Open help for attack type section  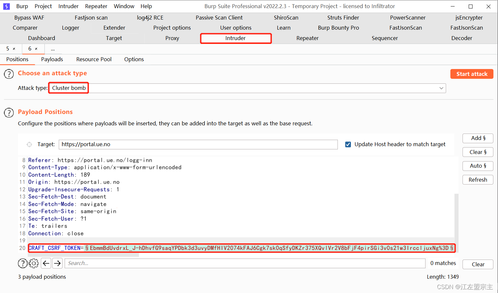coord(9,74)
